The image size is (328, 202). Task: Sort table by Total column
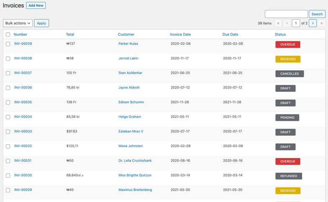point(70,34)
